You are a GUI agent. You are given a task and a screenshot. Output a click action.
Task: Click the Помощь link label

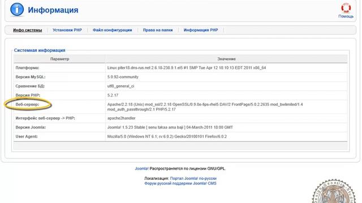pyautogui.click(x=346, y=16)
